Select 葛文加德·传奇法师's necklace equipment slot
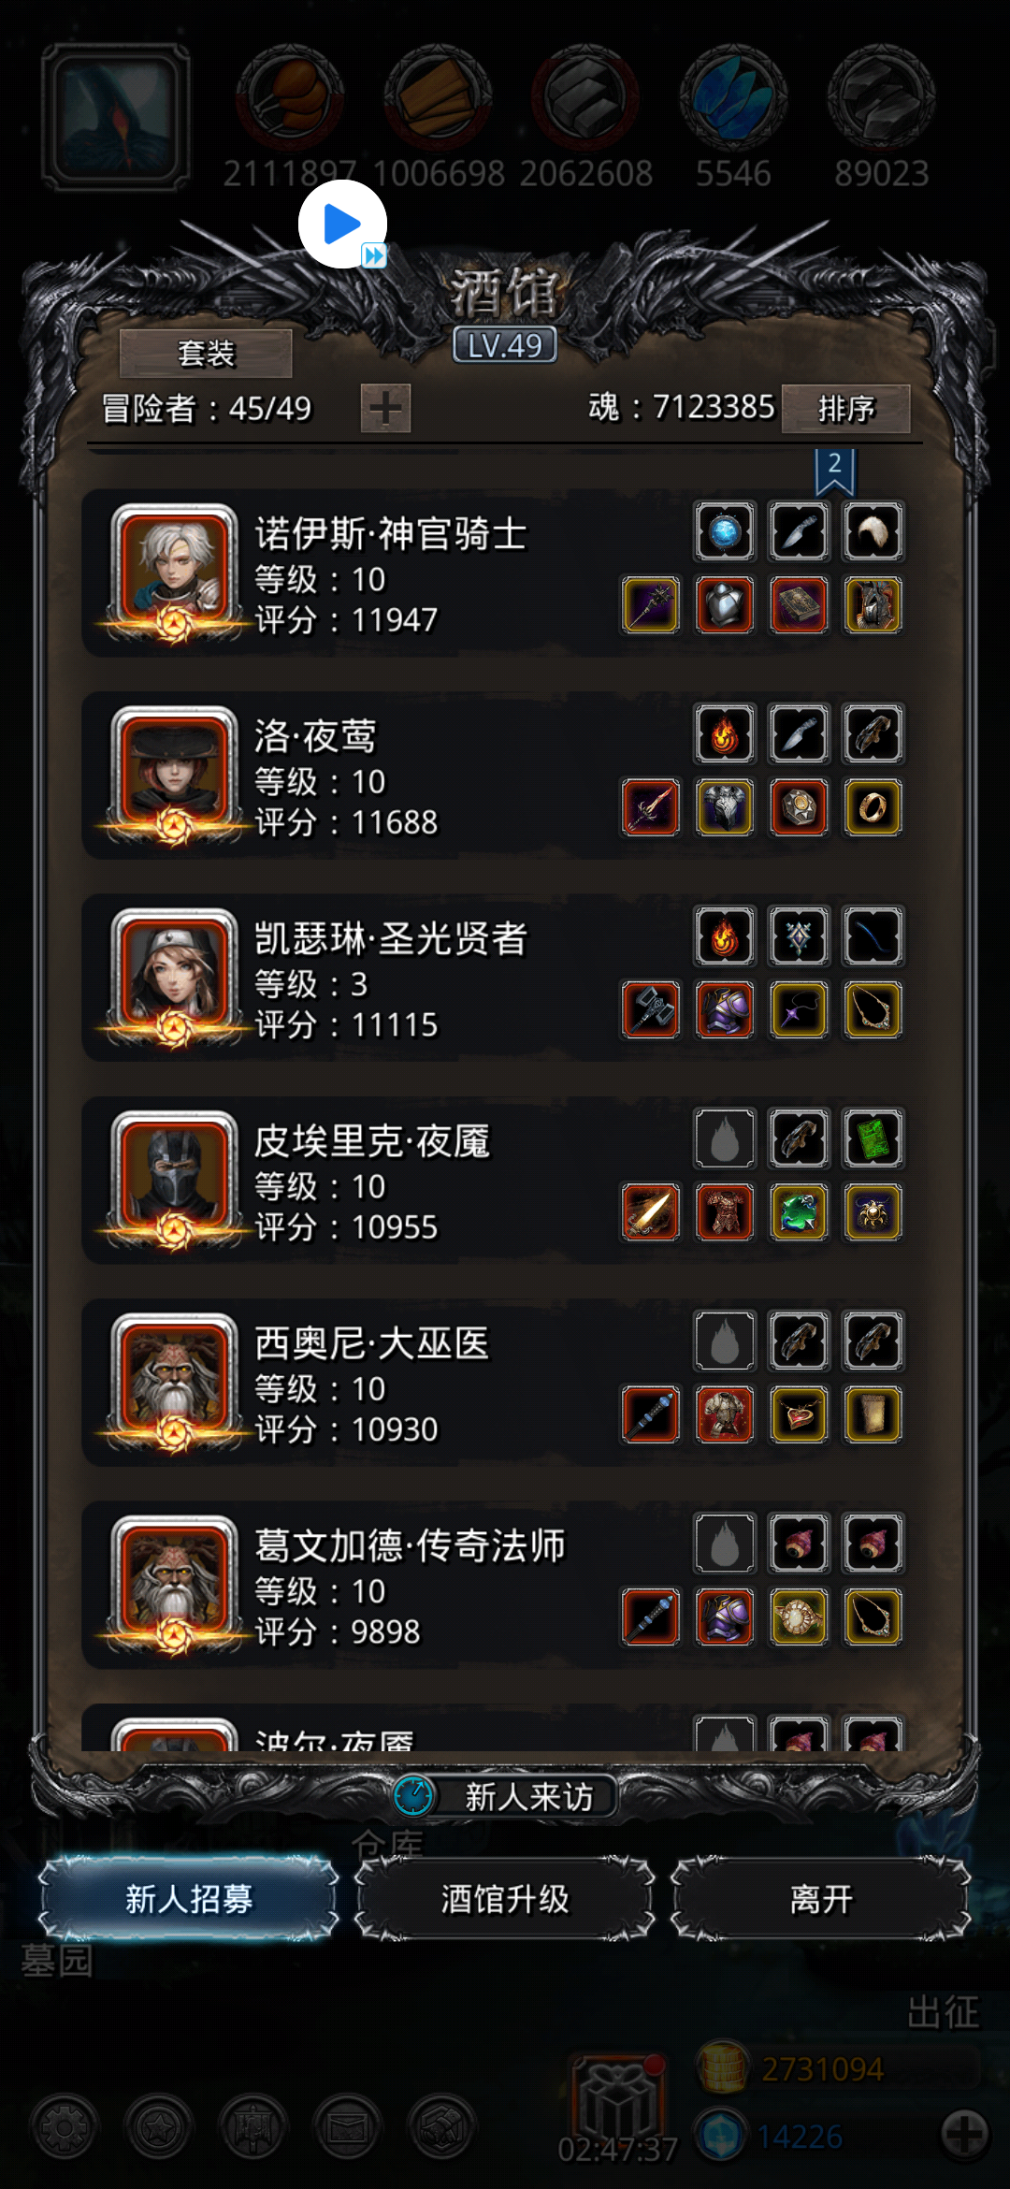Image resolution: width=1010 pixels, height=2189 pixels. click(x=873, y=1616)
